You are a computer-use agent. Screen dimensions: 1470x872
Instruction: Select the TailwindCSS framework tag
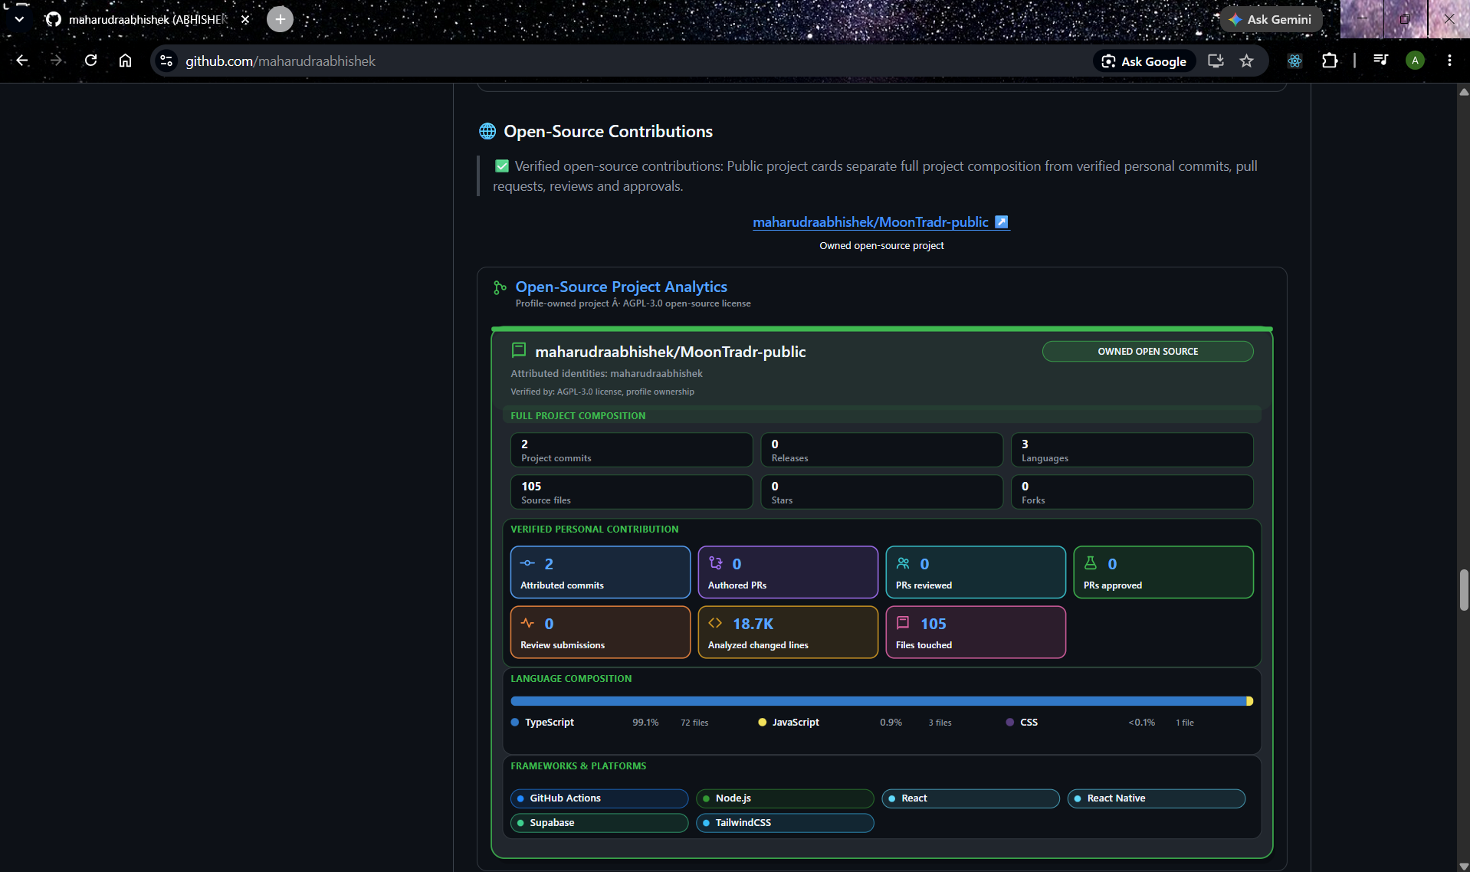coord(785,823)
